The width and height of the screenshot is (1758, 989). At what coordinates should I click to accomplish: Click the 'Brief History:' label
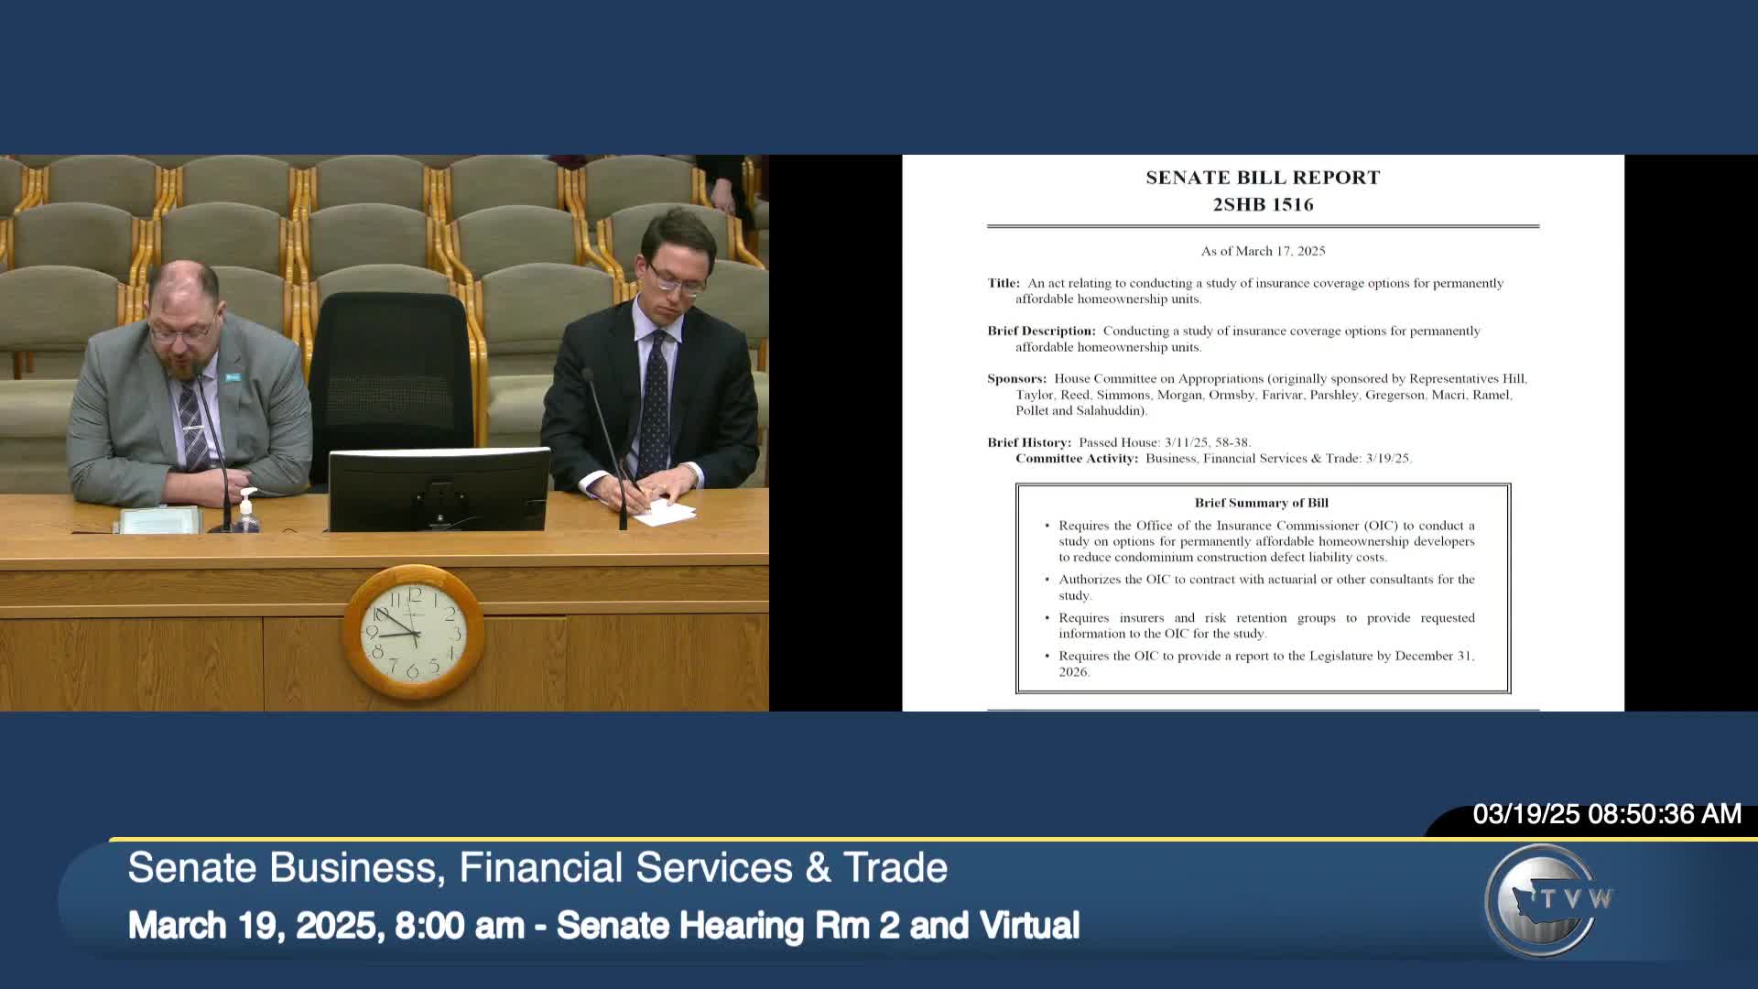(x=1028, y=442)
